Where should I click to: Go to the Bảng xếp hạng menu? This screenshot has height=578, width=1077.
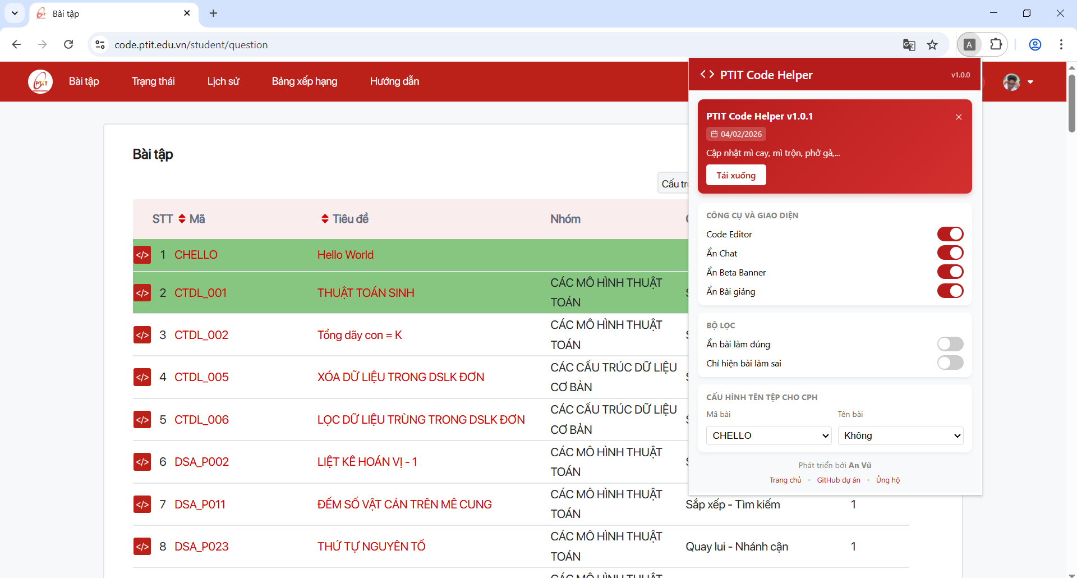click(x=305, y=81)
